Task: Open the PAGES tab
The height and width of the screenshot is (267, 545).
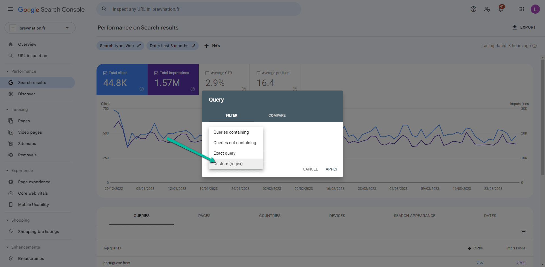Action: [204, 216]
